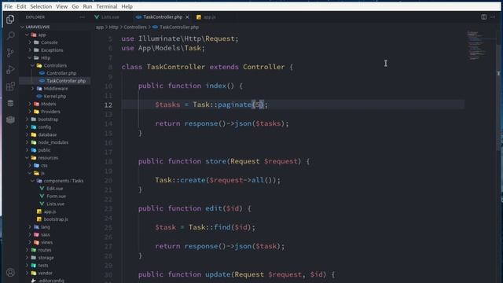Open the Extensions view
Screen dimensions: 503x283
point(10,86)
